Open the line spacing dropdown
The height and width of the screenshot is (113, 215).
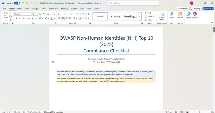coord(76,18)
